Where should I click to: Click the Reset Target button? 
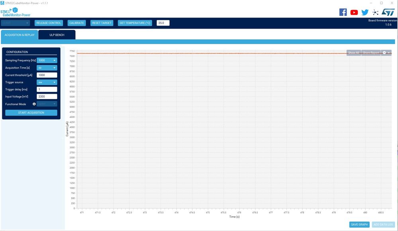[102, 23]
